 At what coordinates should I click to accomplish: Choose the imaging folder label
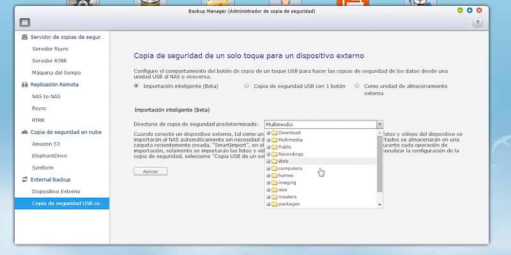[x=287, y=183]
